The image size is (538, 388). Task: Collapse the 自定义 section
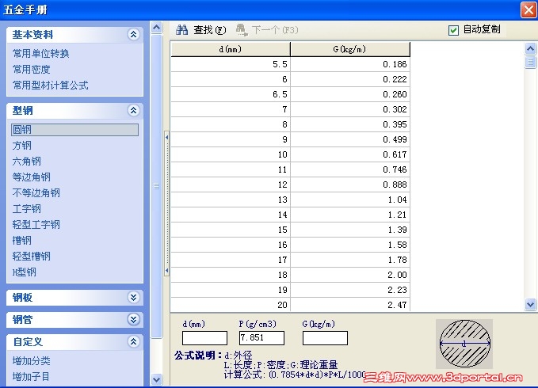133,341
